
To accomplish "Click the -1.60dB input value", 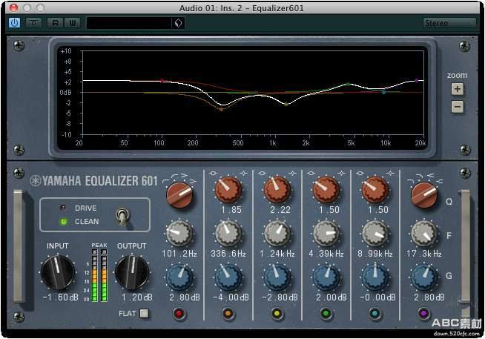I will click(60, 297).
